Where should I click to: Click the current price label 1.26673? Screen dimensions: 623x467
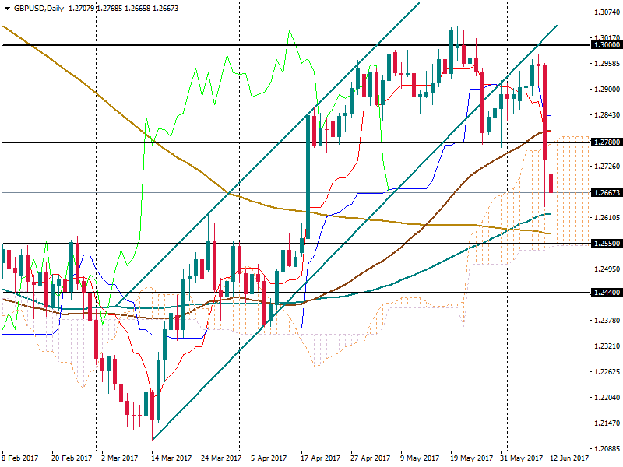[607, 192]
